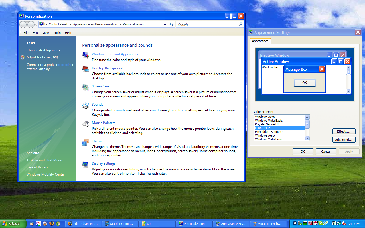
Task: Open Windows Mobility Center link
Action: (x=46, y=174)
